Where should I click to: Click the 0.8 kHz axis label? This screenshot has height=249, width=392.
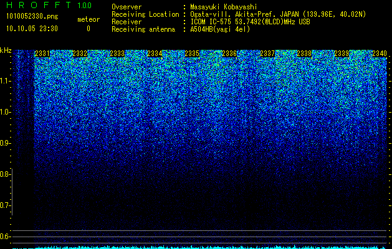[5, 174]
